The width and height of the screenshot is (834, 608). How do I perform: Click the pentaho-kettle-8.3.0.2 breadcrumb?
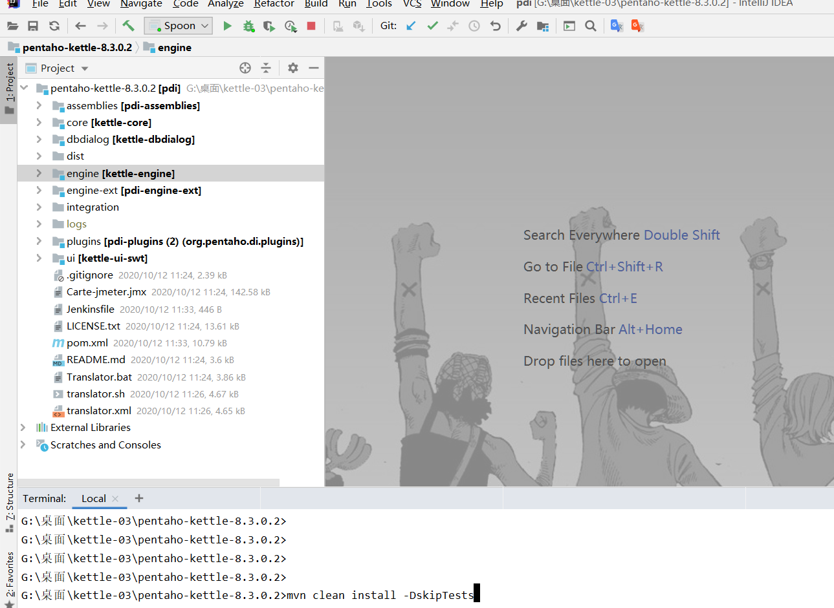pos(70,47)
